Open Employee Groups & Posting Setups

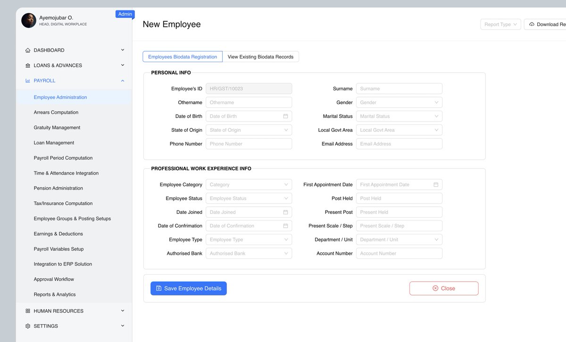(74, 219)
